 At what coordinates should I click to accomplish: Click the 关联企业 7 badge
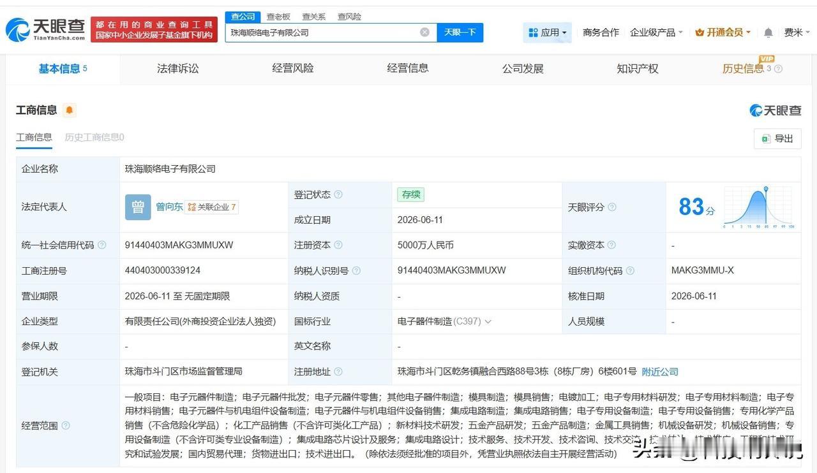click(x=212, y=207)
